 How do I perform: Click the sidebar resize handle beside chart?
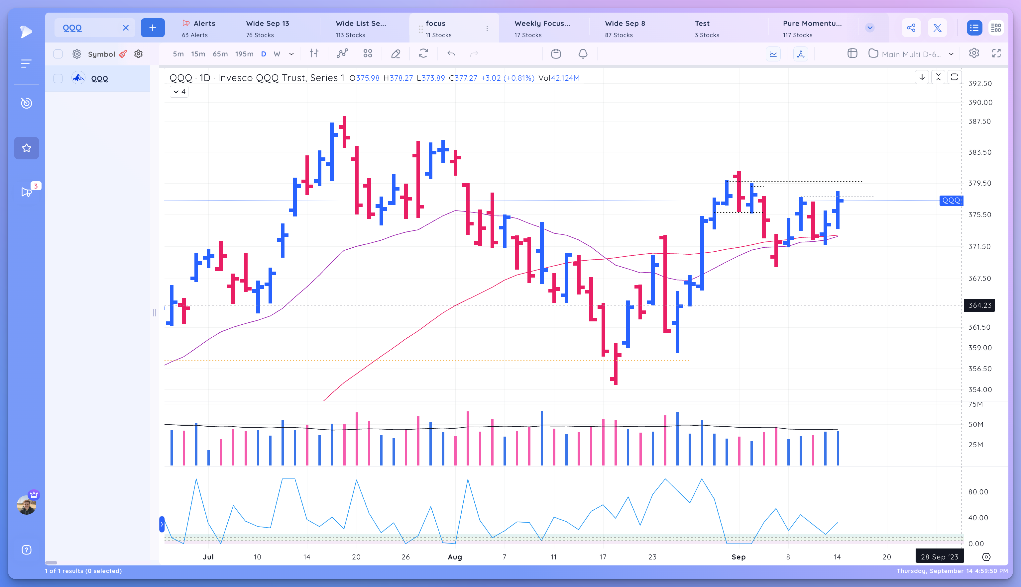pyautogui.click(x=155, y=312)
